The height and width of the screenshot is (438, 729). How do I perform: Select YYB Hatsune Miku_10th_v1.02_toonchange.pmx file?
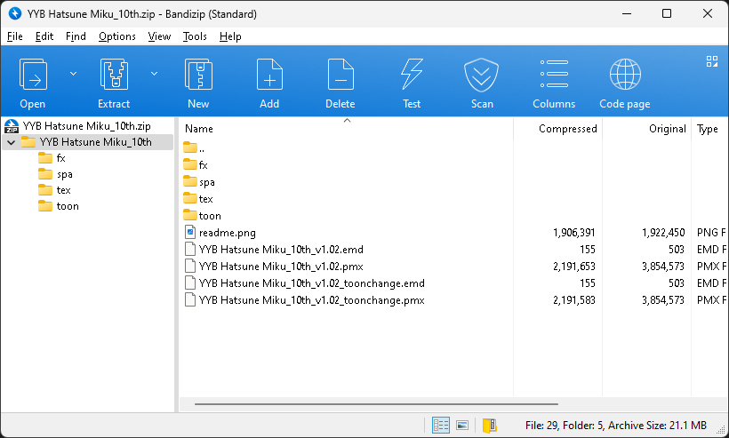[305, 300]
